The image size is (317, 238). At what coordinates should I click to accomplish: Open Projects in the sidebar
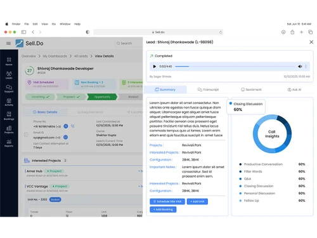tap(9, 129)
